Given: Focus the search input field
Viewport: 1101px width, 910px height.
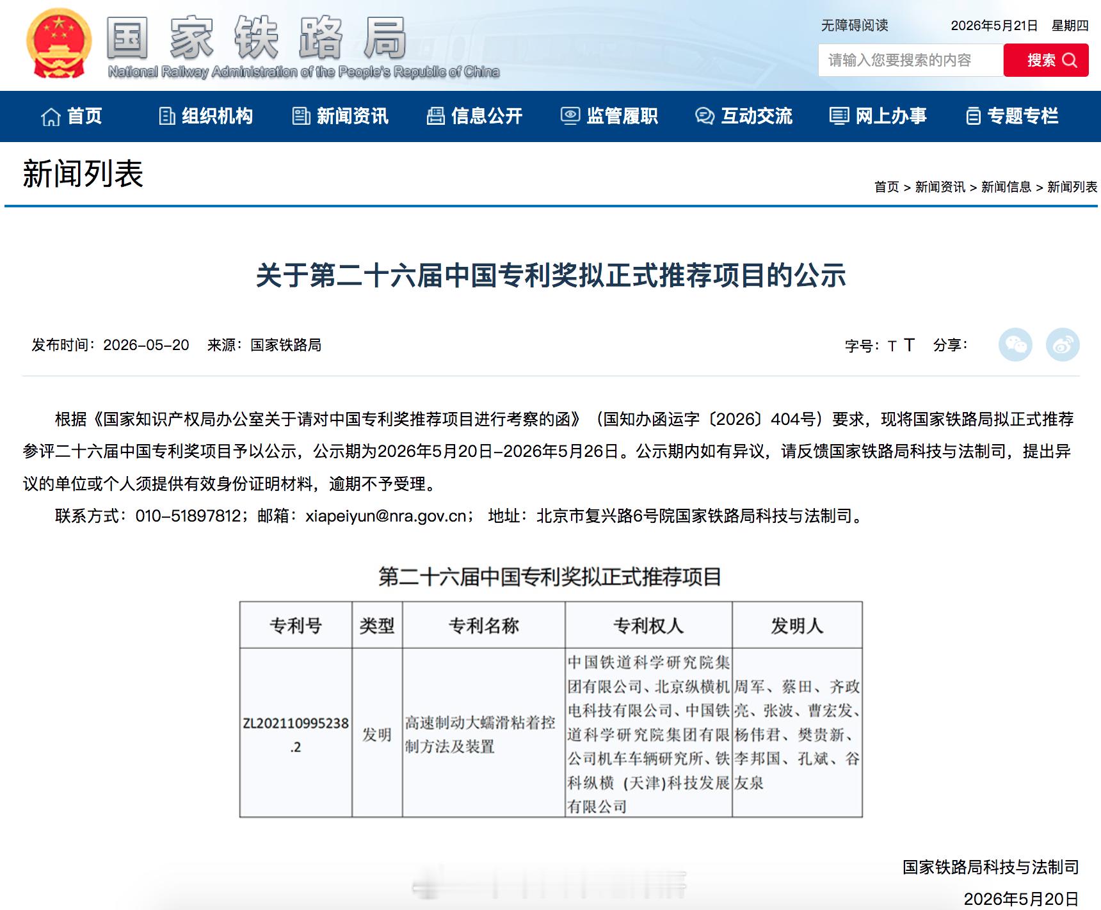Looking at the screenshot, I should coord(911,60).
